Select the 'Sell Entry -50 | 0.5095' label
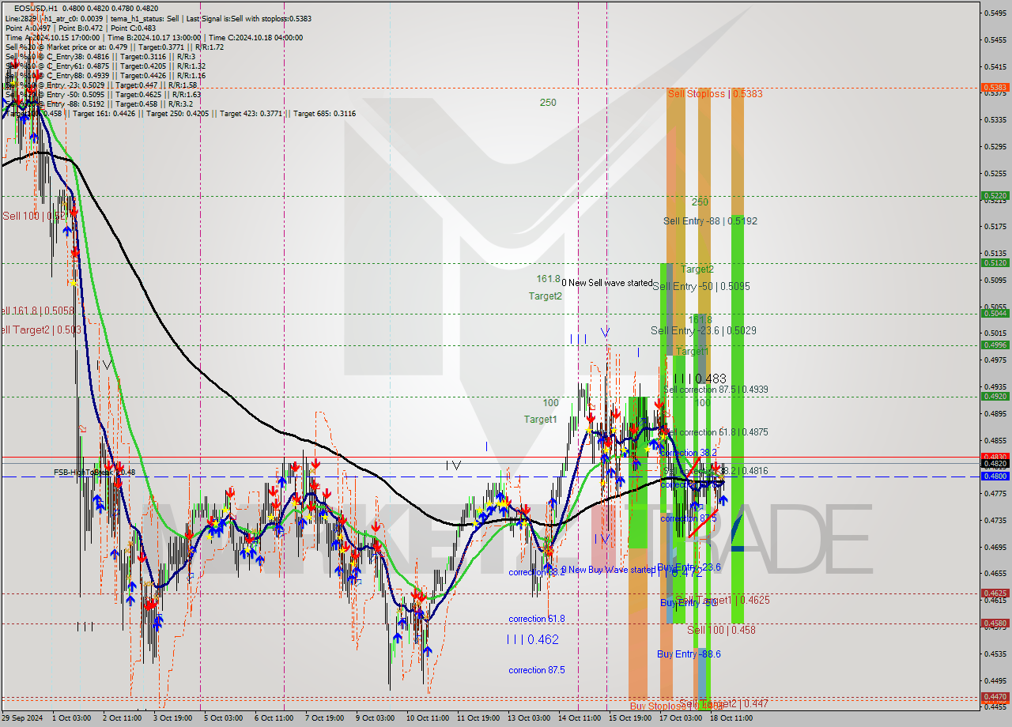1012x727 pixels. tap(700, 286)
